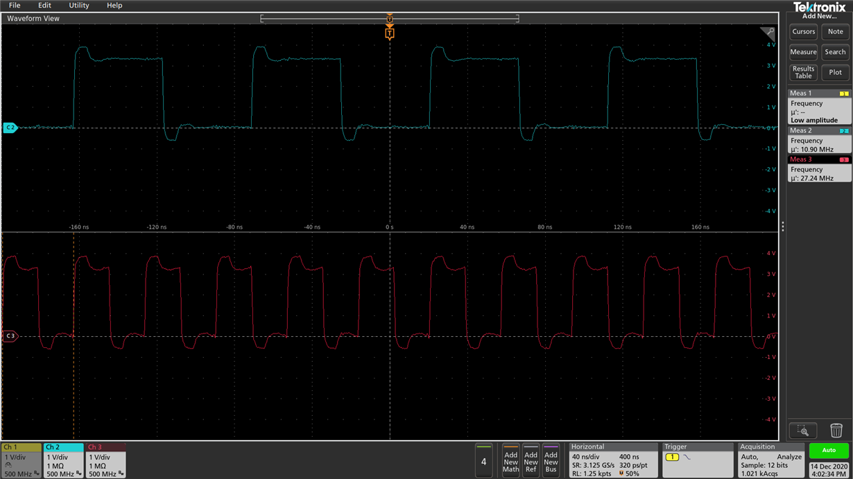Click the yellow channel 1 tag in Meas 1

pyautogui.click(x=844, y=94)
